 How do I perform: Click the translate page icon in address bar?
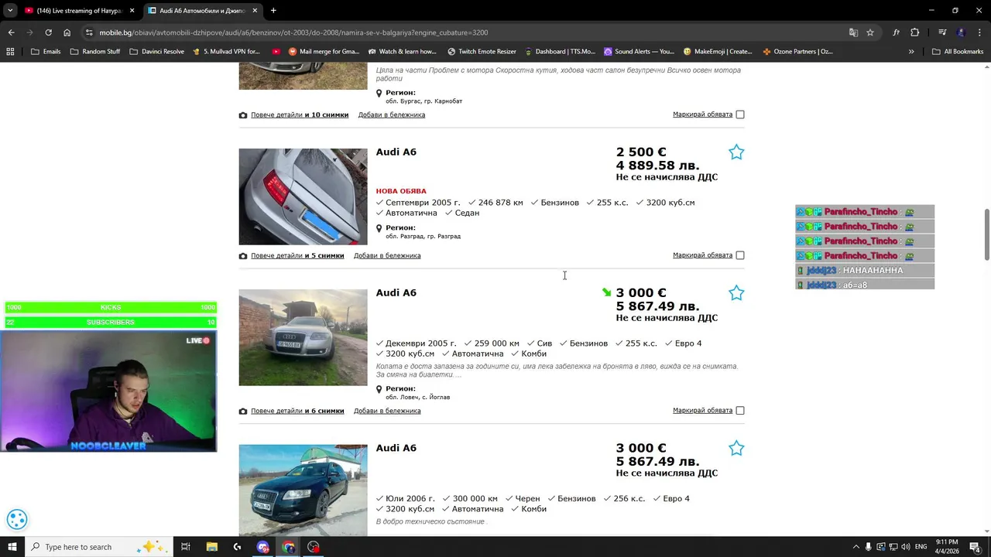[x=853, y=32]
